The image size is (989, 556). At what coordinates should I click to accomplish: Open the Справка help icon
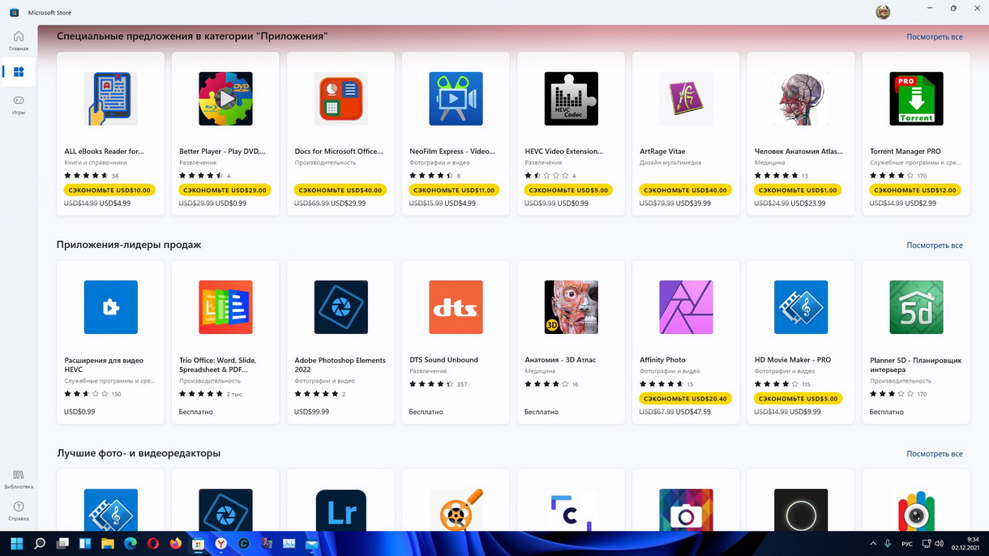19,511
